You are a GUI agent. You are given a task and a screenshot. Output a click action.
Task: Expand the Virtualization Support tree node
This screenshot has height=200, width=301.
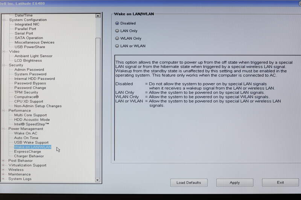(x=3, y=165)
